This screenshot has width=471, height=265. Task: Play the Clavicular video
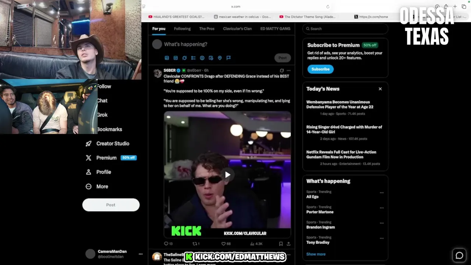tap(227, 175)
